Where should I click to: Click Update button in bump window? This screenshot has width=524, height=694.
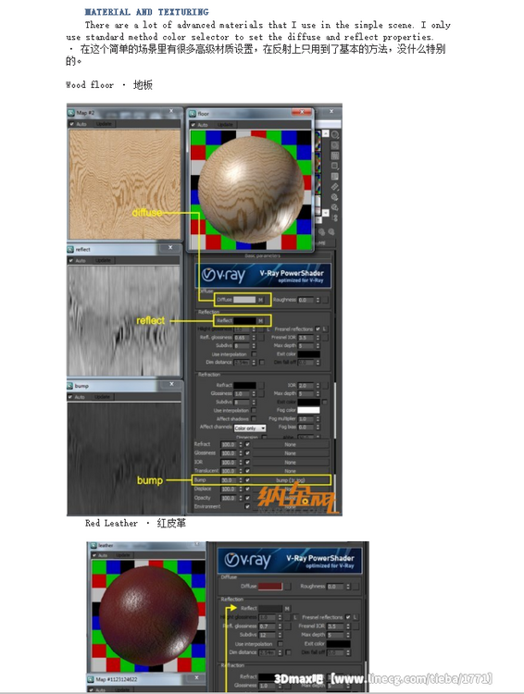pos(103,397)
